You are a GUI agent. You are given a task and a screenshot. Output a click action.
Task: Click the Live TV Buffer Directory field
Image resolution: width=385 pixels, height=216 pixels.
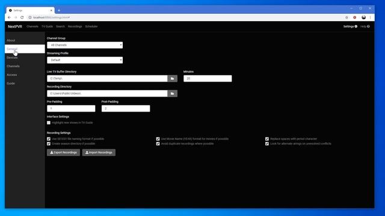[107, 79]
